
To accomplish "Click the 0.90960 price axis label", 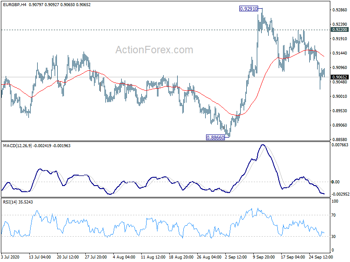I will (340, 68).
